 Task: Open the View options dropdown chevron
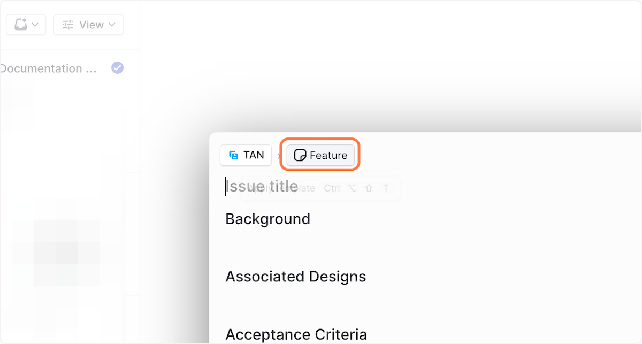pyautogui.click(x=112, y=25)
